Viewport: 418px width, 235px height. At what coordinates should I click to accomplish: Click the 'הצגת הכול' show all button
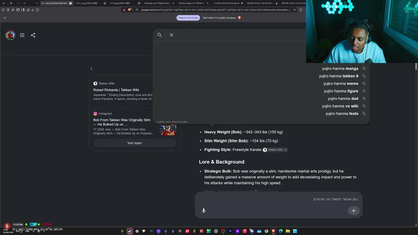(x=135, y=143)
